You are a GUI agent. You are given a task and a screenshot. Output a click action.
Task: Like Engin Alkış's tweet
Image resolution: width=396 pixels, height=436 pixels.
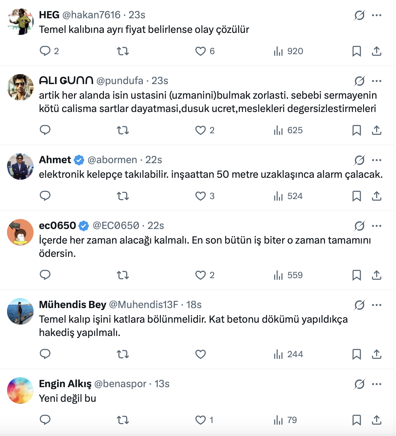[x=200, y=420]
